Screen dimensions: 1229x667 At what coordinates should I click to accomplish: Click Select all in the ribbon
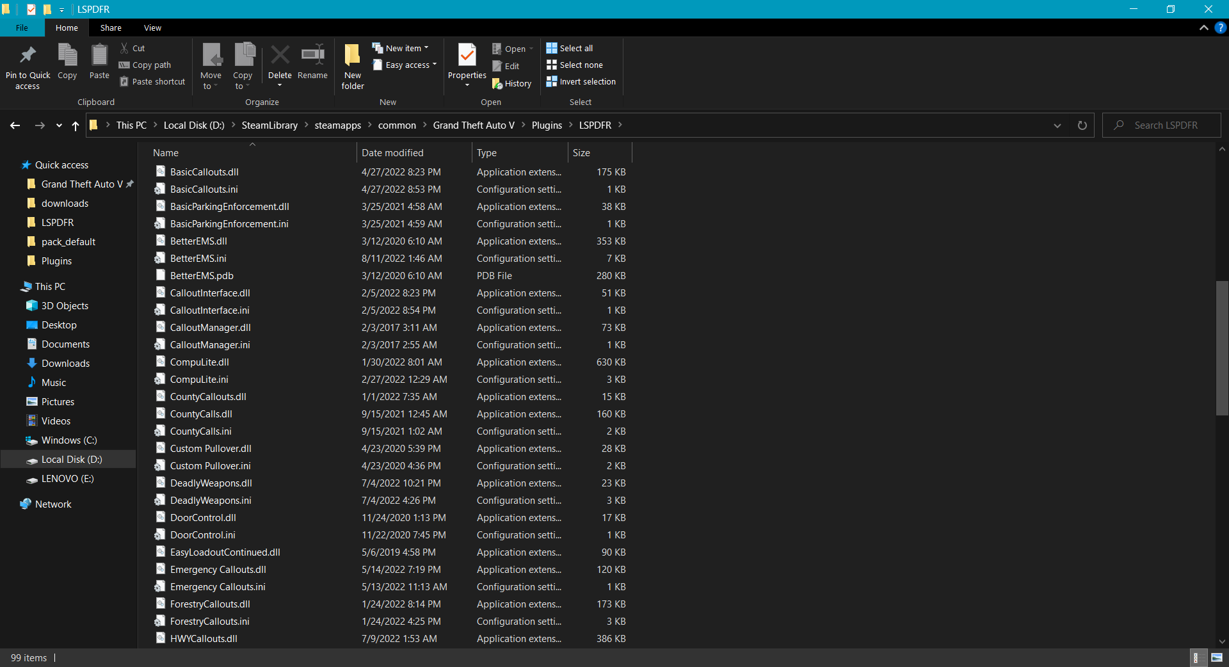570,48
